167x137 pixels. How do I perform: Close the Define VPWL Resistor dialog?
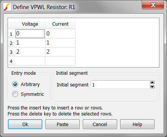153,5
